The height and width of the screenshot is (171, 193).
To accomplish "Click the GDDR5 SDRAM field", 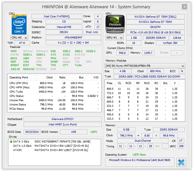I will click(156, 38).
